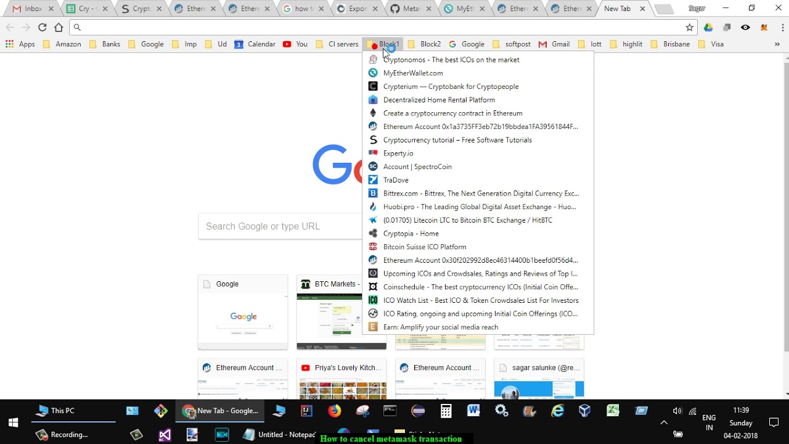Open the volume control in system tray
This screenshot has height=444, width=789.
pos(677,411)
